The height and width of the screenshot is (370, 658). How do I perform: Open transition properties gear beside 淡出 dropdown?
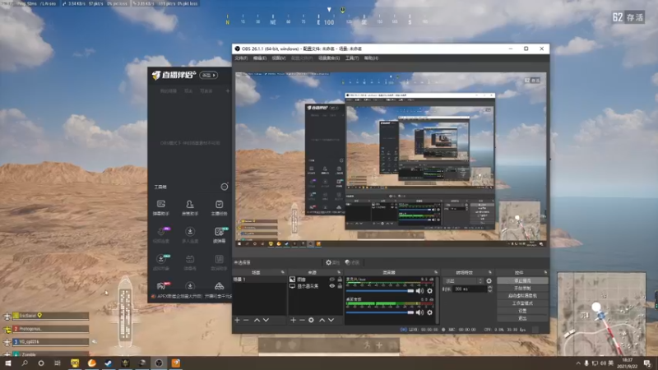click(x=489, y=280)
